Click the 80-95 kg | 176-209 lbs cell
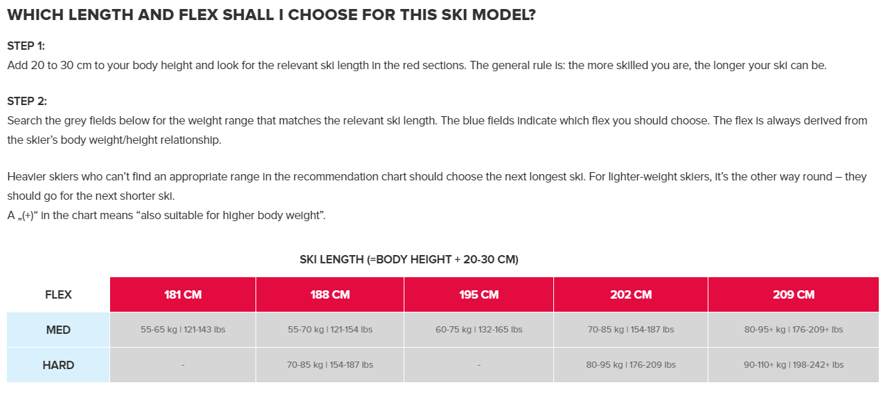 [x=631, y=365]
